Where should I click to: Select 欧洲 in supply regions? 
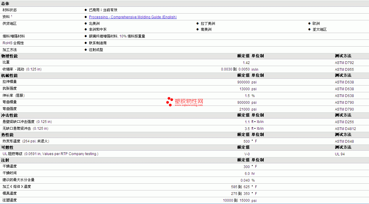[x=316, y=24]
